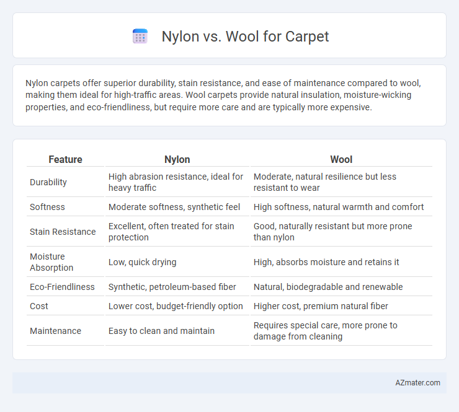This screenshot has height=412, width=459.
Task: Click 'High abrasion resistance, ideal for heavy traffic' cell
Action: pos(177,182)
